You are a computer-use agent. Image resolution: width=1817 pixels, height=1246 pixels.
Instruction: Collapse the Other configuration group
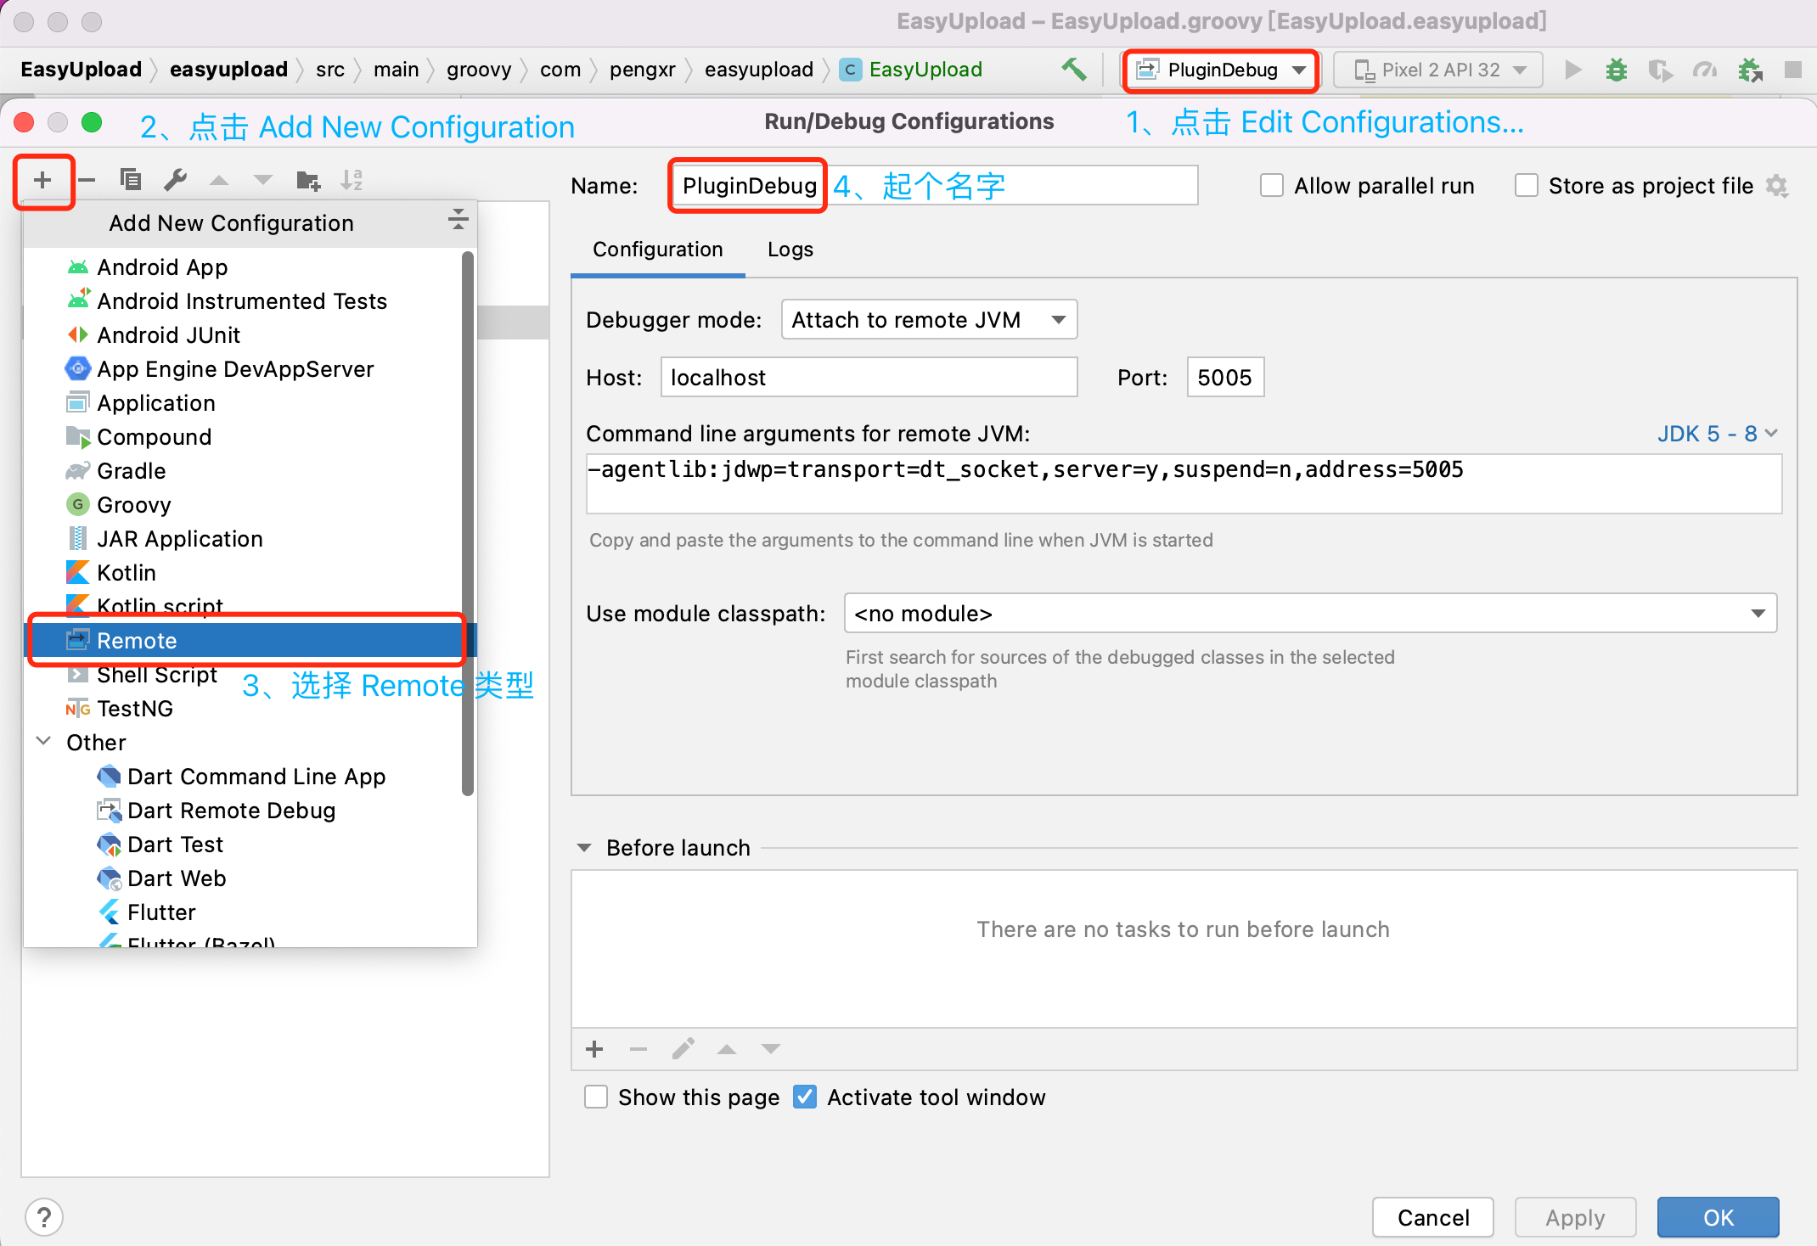[x=44, y=742]
